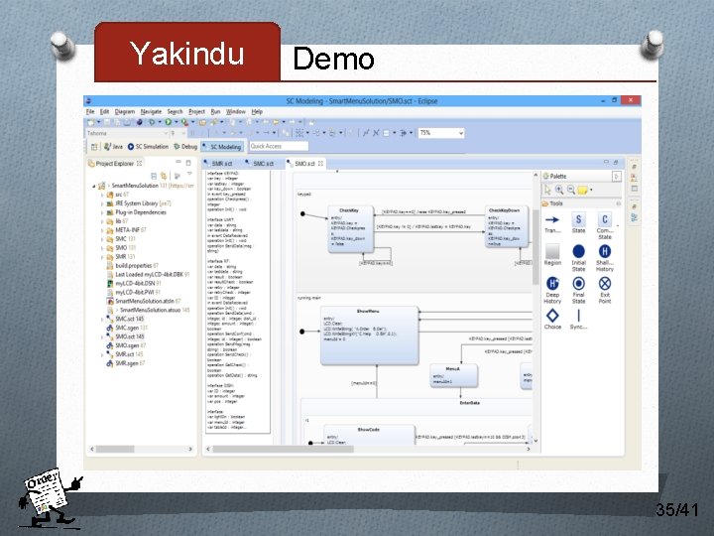Collapse the SmartMenuSolution project node
This screenshot has height=536, width=714.
[x=94, y=186]
